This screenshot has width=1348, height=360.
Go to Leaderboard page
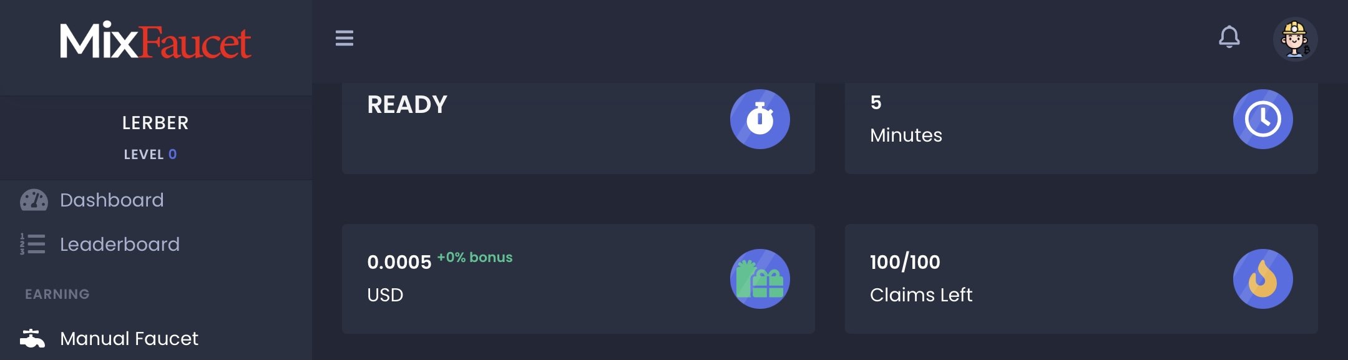(x=156, y=244)
